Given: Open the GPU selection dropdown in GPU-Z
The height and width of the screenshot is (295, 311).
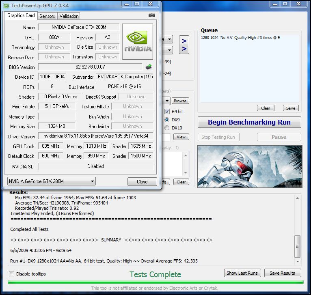Looking at the screenshot, I should point(52,181).
